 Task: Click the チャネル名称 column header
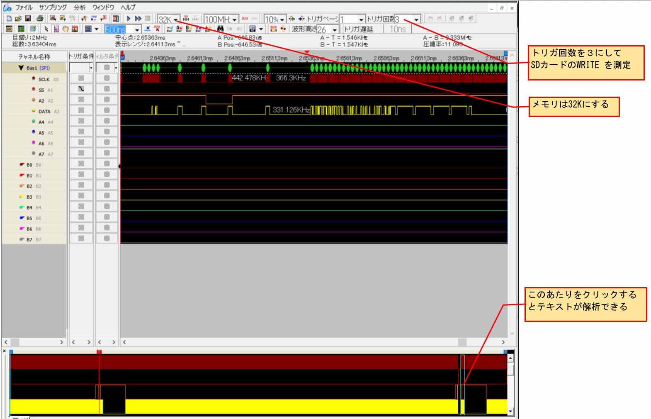(34, 56)
